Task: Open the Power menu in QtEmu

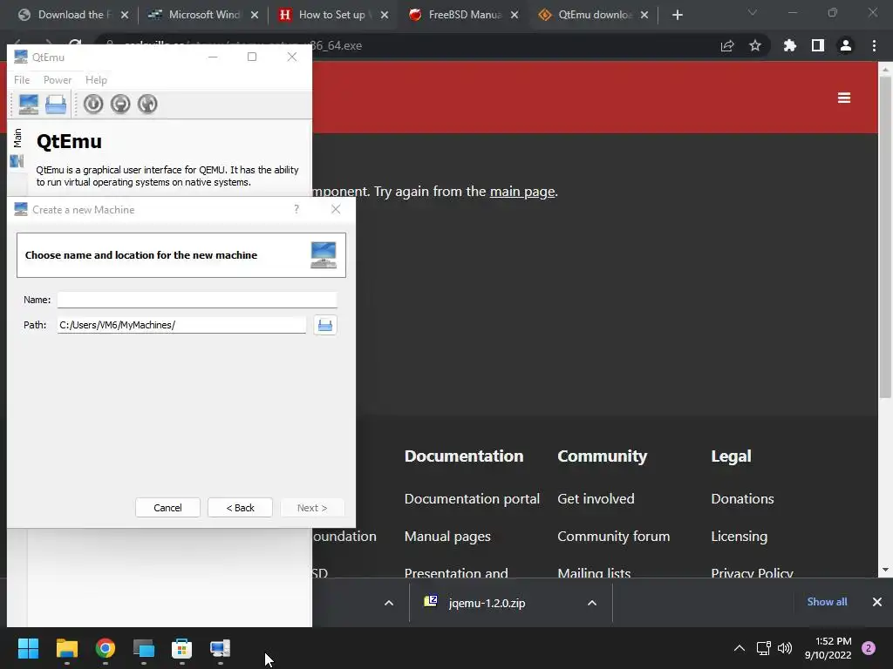Action: coord(58,79)
